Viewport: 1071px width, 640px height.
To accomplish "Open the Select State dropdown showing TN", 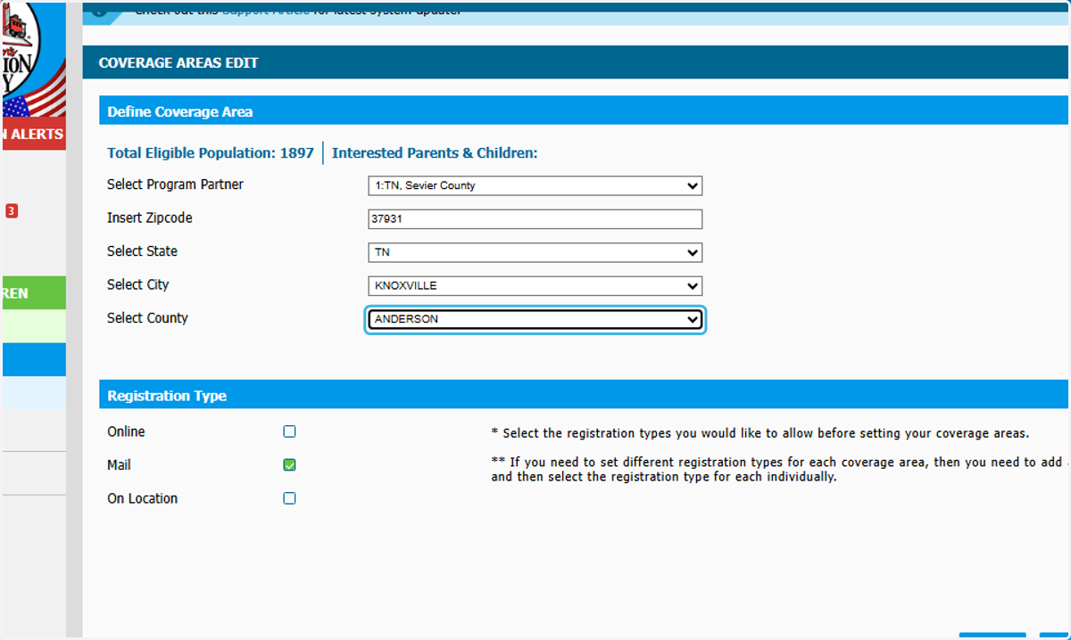I will coord(535,252).
